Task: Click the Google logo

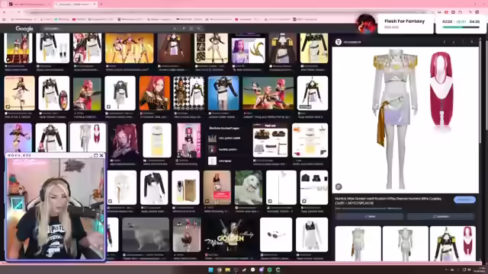Action: [x=24, y=29]
